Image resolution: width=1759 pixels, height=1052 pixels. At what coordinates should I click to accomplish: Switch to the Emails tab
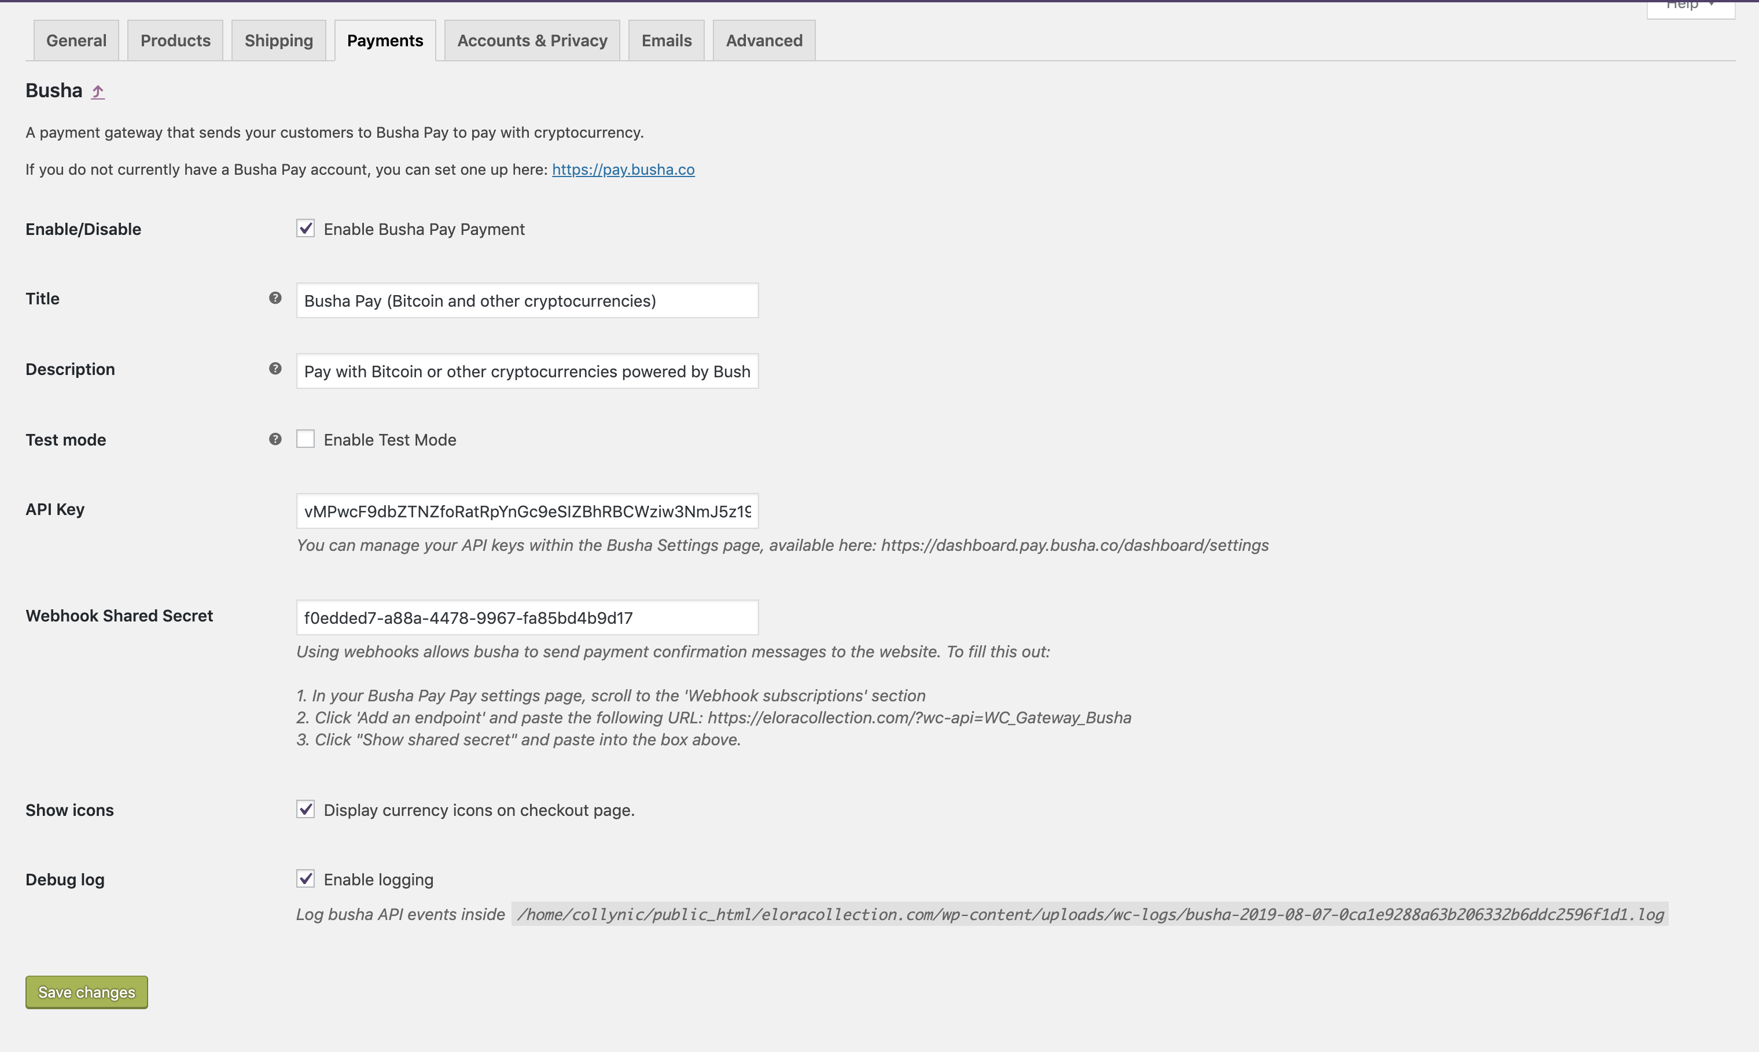[666, 41]
